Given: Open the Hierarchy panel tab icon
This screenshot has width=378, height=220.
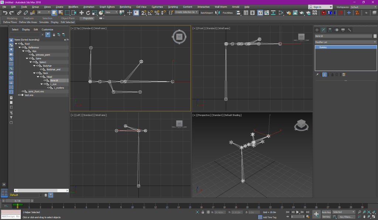Looking at the screenshot, I should pos(330,30).
